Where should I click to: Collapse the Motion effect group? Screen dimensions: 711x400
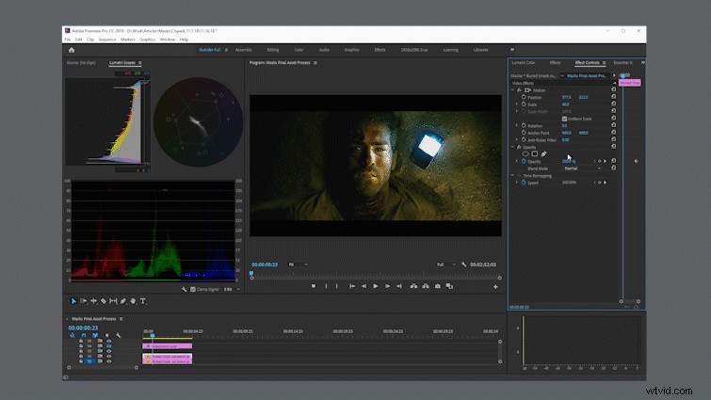point(513,90)
